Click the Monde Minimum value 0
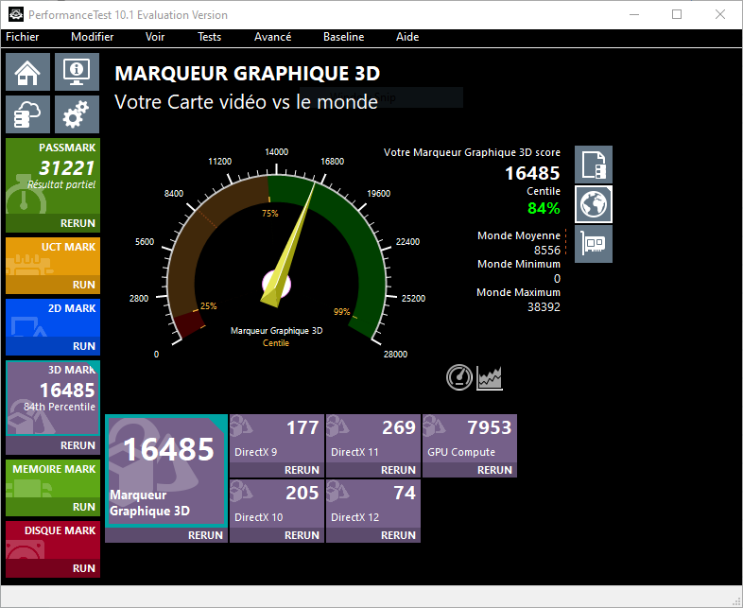 pos(558,279)
